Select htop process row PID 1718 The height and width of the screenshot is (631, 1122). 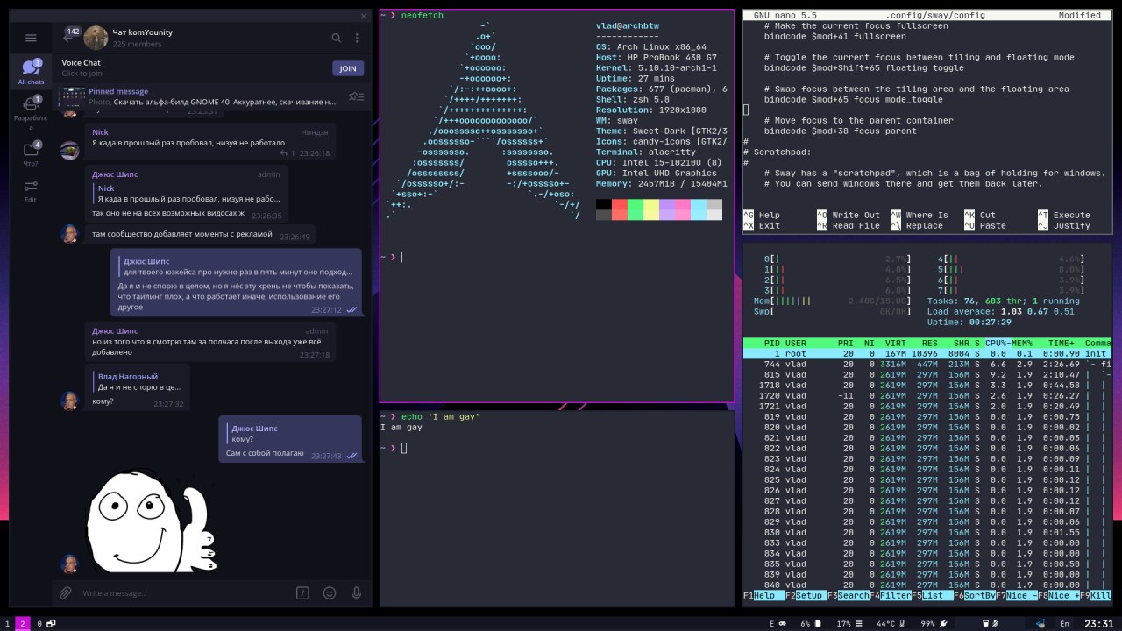[x=927, y=385]
